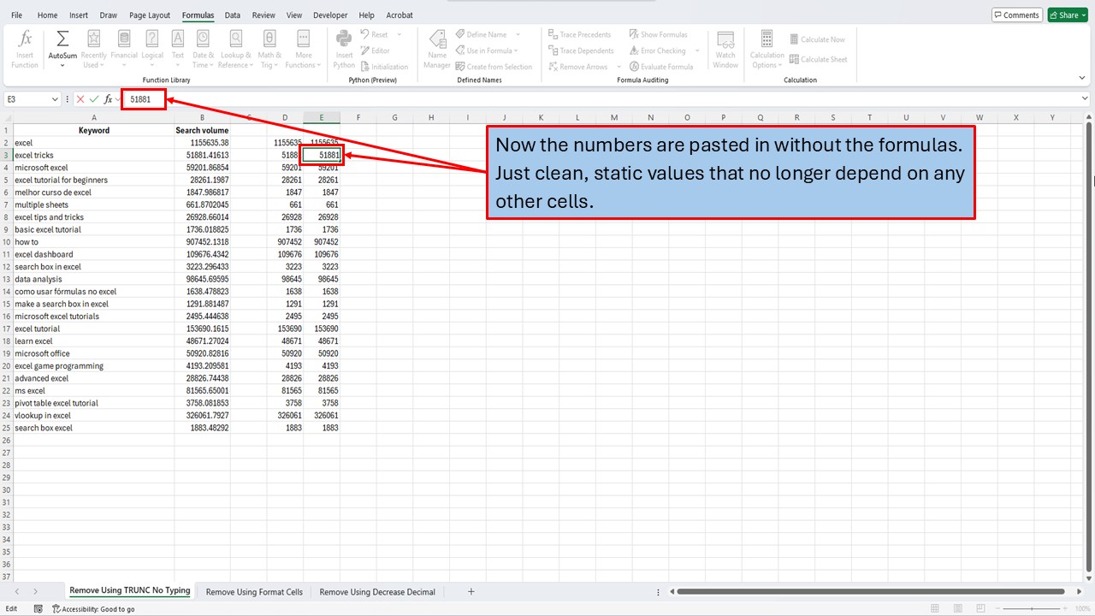Viewport: 1095px width, 616px height.
Task: Click Trace Precedents
Action: [x=581, y=34]
